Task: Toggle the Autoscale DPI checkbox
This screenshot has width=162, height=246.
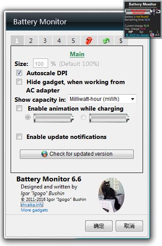Action: pos(19,73)
